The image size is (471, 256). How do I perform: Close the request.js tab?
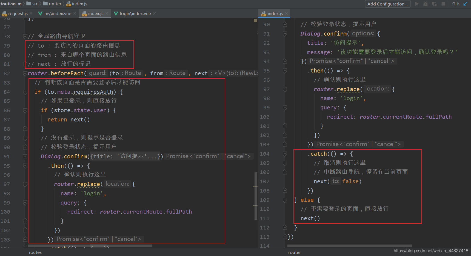point(31,13)
